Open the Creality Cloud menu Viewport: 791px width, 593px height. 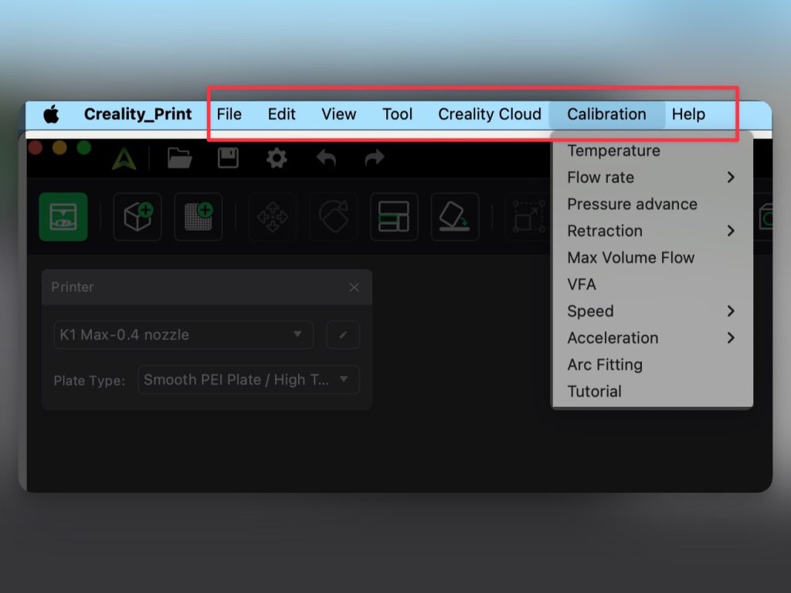coord(489,114)
